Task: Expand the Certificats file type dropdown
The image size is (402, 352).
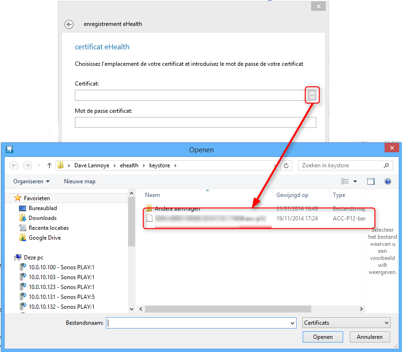Action: pyautogui.click(x=386, y=323)
